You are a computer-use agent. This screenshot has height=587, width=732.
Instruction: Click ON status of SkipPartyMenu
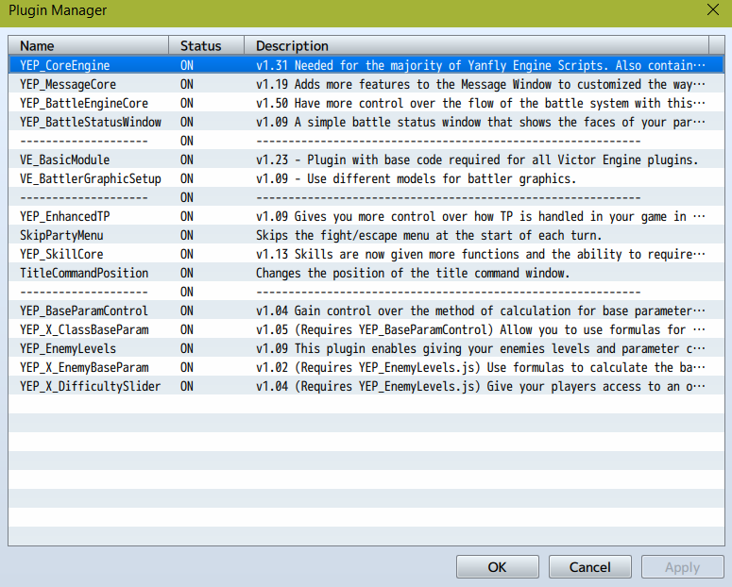[187, 236]
